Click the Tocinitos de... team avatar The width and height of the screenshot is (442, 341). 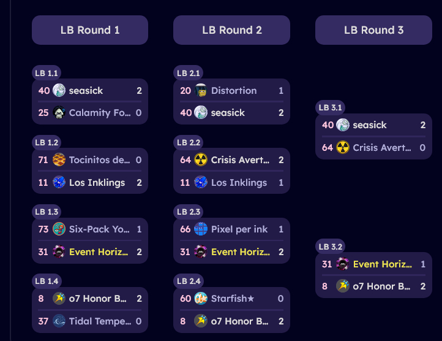tap(59, 160)
